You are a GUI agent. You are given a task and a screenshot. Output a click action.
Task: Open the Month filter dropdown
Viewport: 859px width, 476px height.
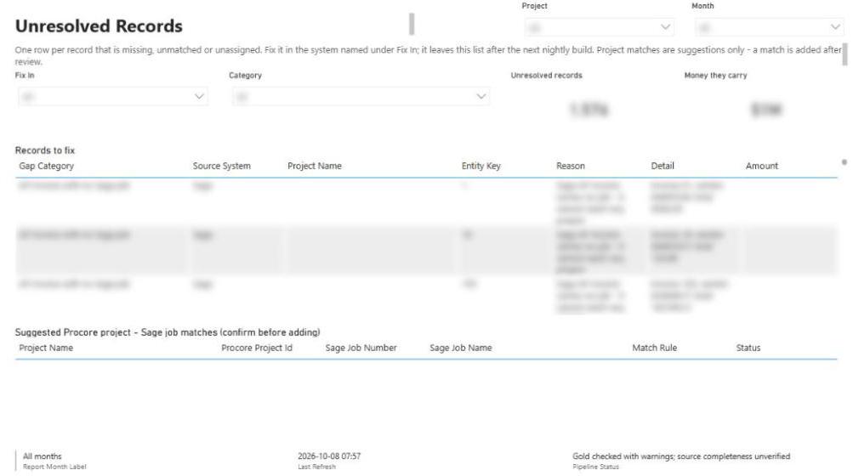pos(769,27)
